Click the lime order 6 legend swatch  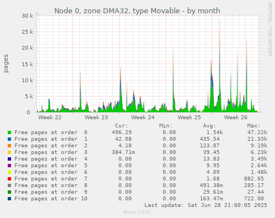pos(9,172)
